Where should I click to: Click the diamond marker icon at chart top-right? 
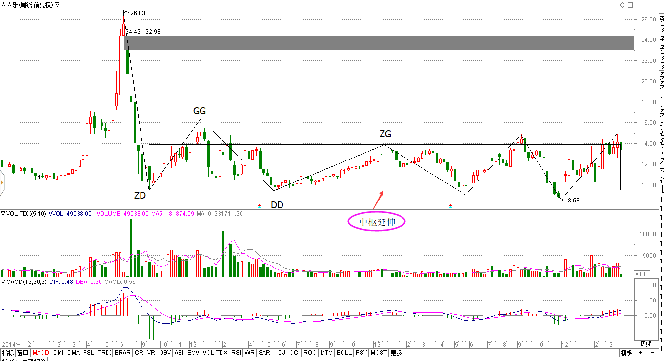[x=623, y=5]
